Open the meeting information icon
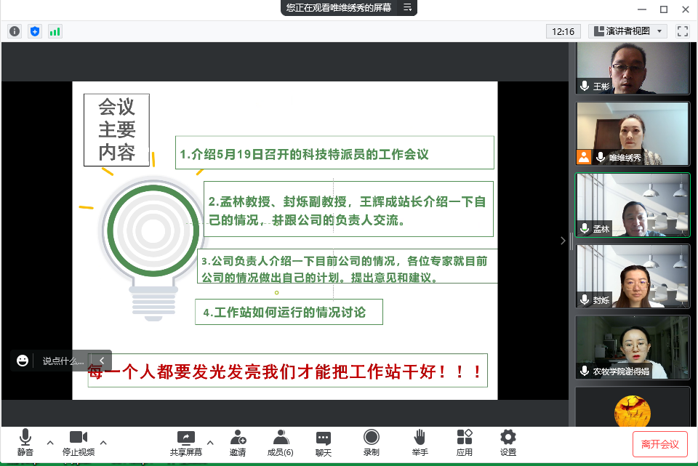 coord(15,31)
